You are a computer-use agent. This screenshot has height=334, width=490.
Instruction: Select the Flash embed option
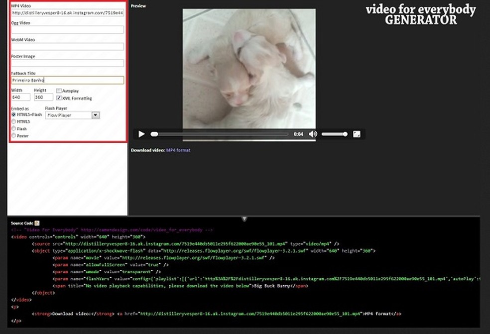(14, 129)
